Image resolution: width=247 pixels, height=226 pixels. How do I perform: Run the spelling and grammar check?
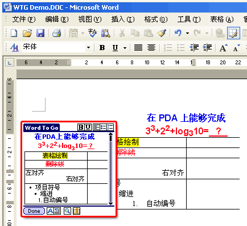[x=92, y=33]
